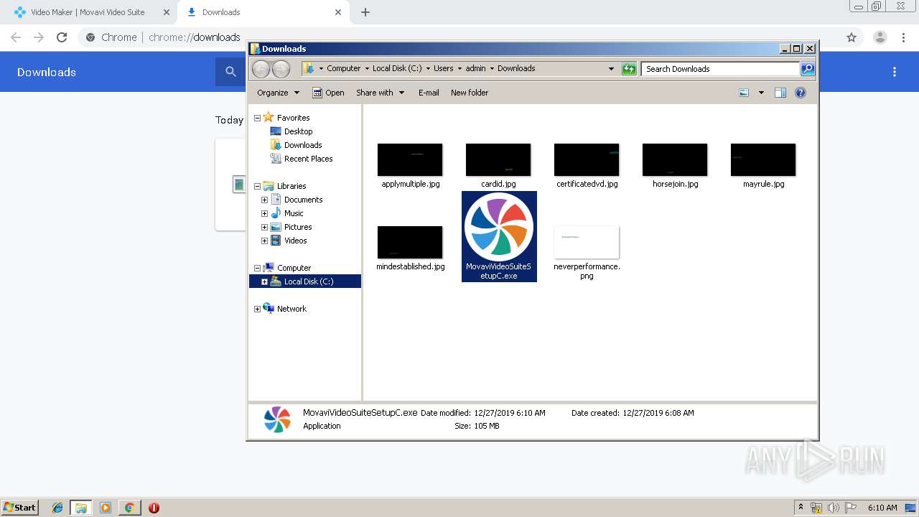Expand the Videos library node
919x517 pixels.
[x=264, y=241]
